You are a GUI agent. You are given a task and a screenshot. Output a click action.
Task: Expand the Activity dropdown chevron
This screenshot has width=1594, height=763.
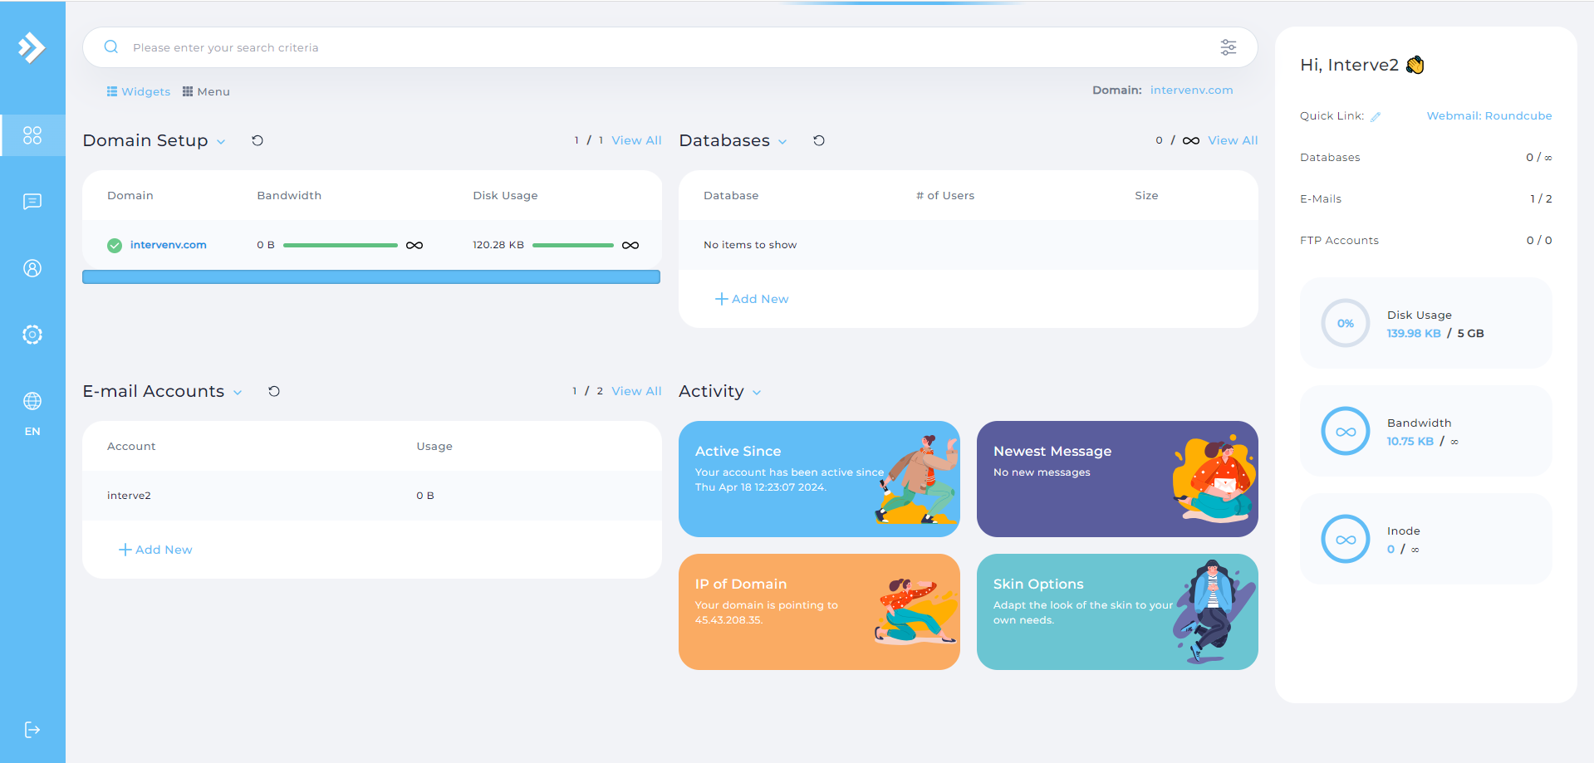(756, 393)
